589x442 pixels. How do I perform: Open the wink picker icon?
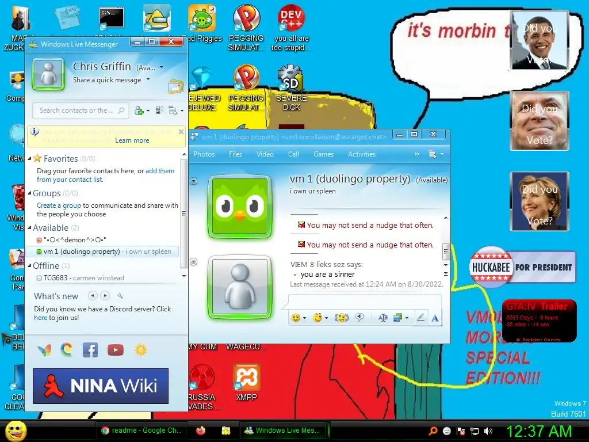[x=318, y=318]
